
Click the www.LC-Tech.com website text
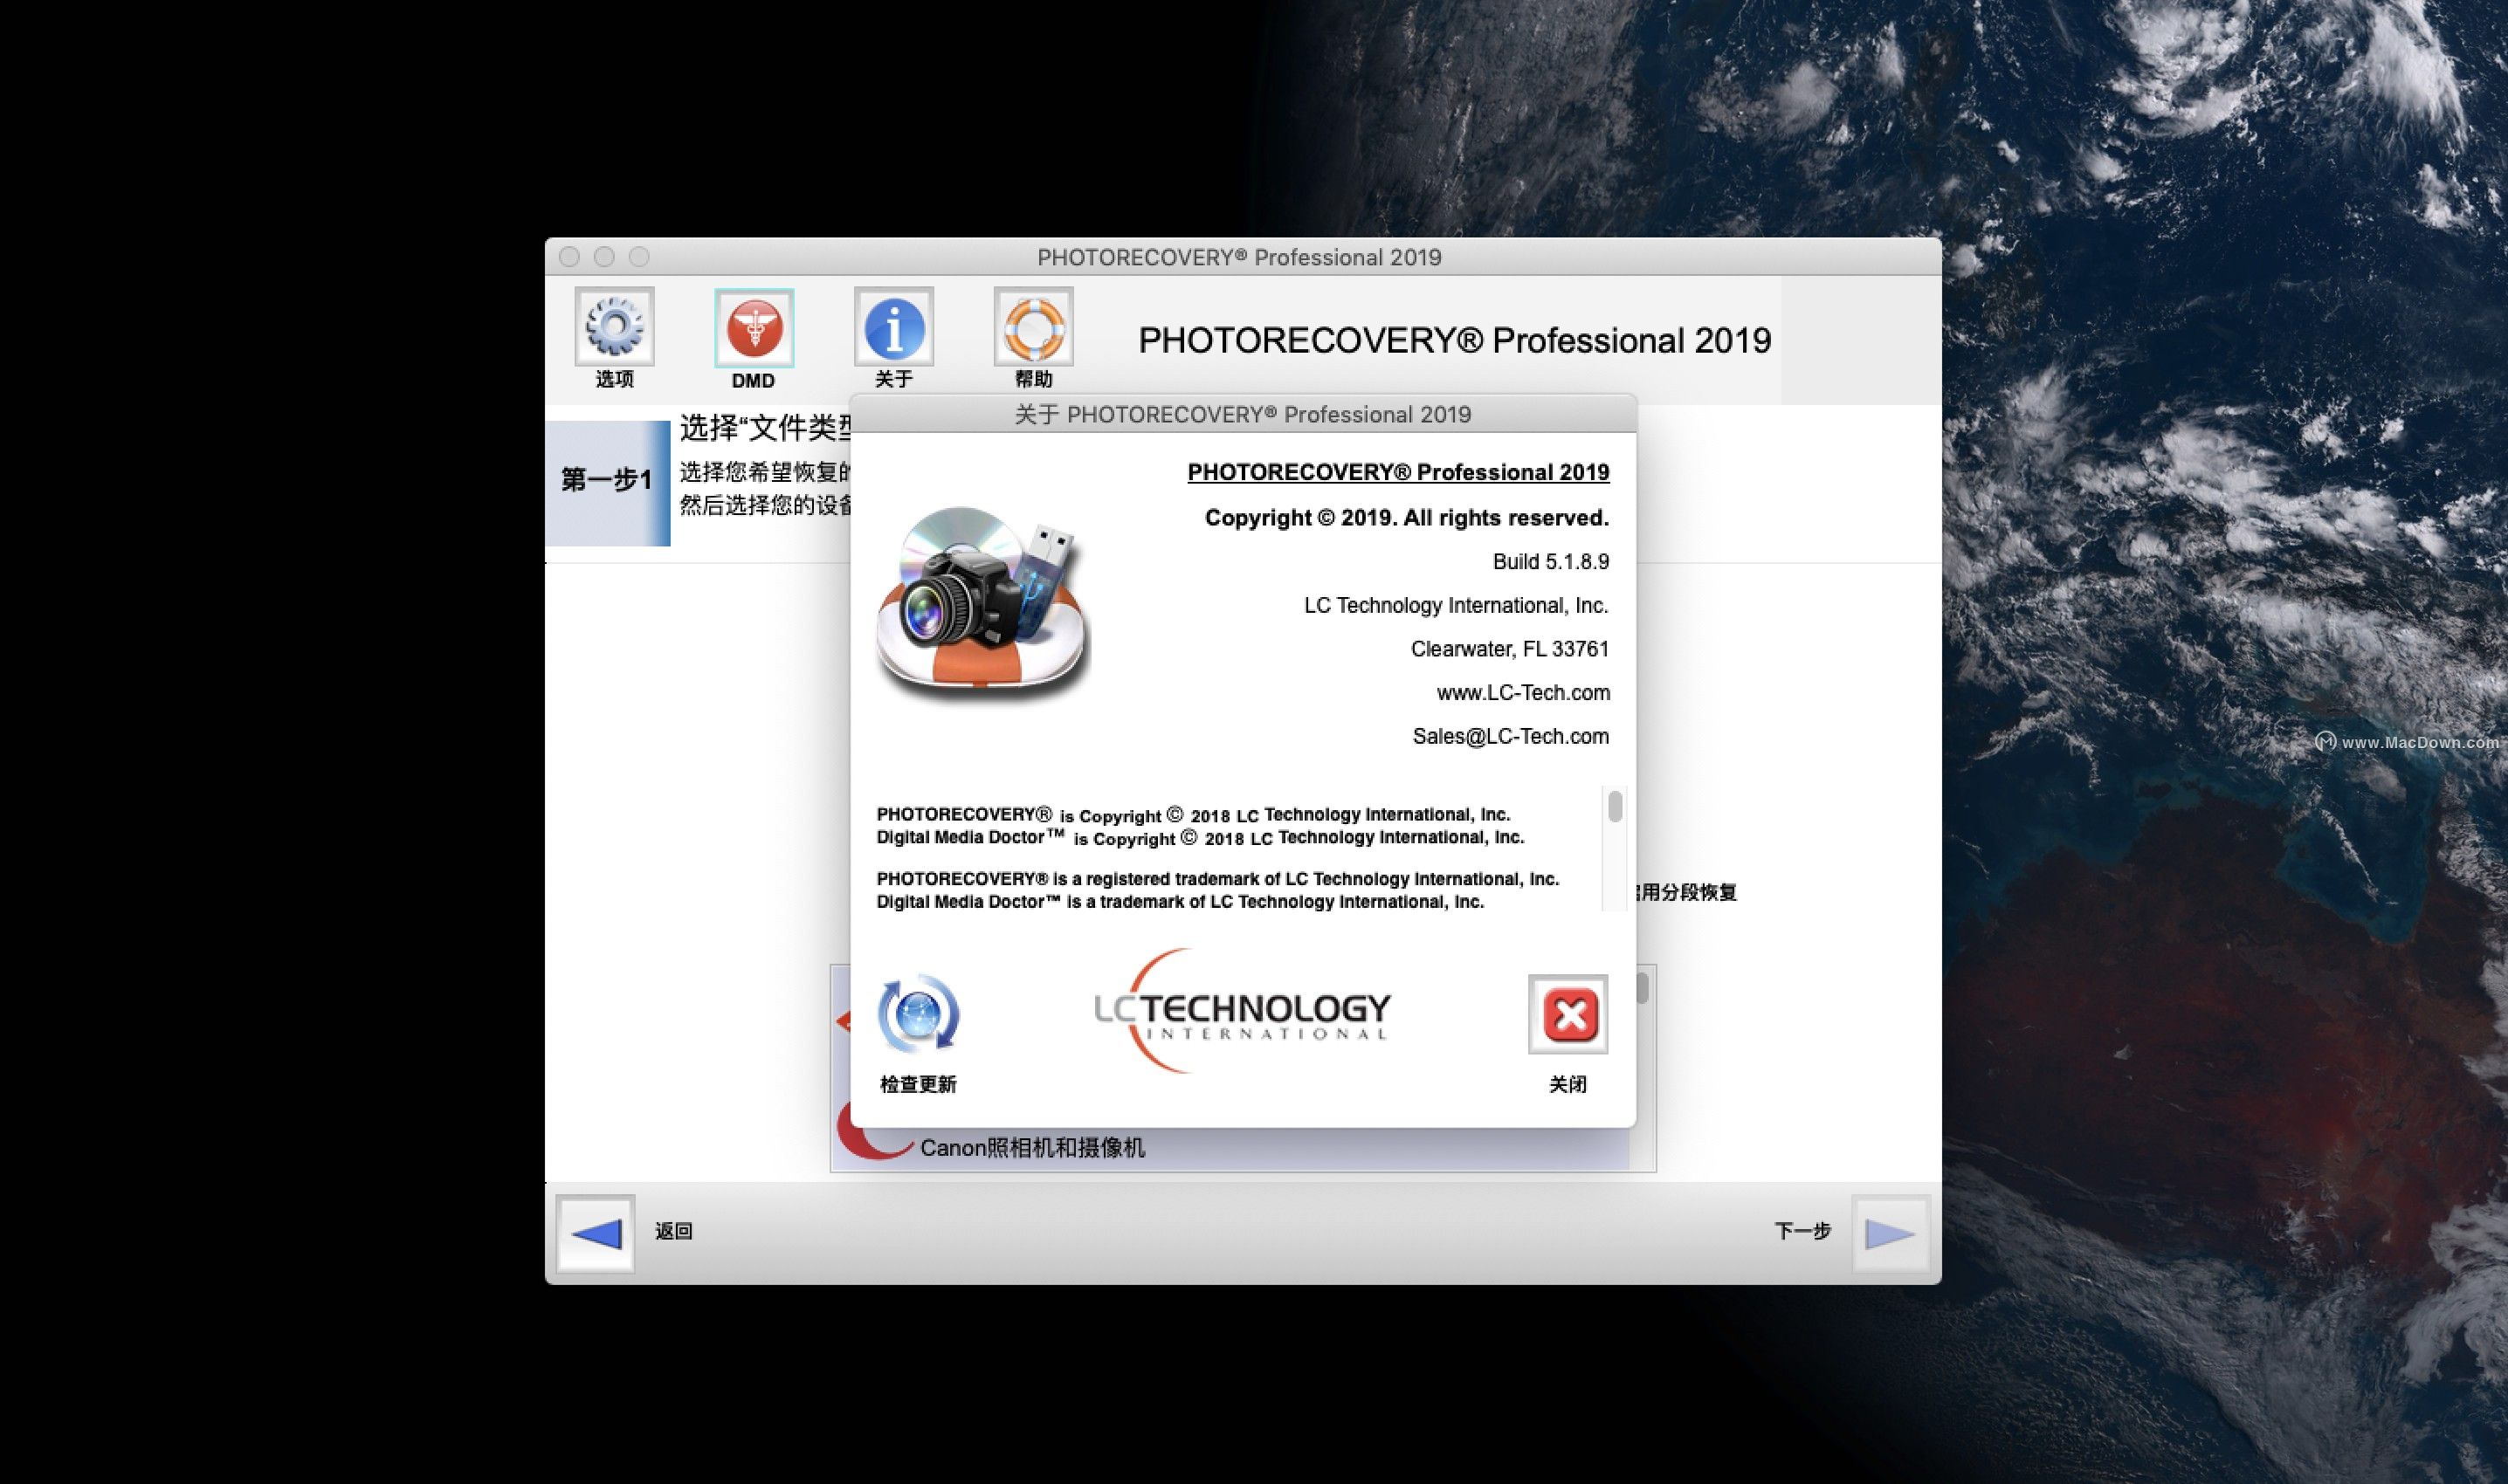pos(1523,693)
